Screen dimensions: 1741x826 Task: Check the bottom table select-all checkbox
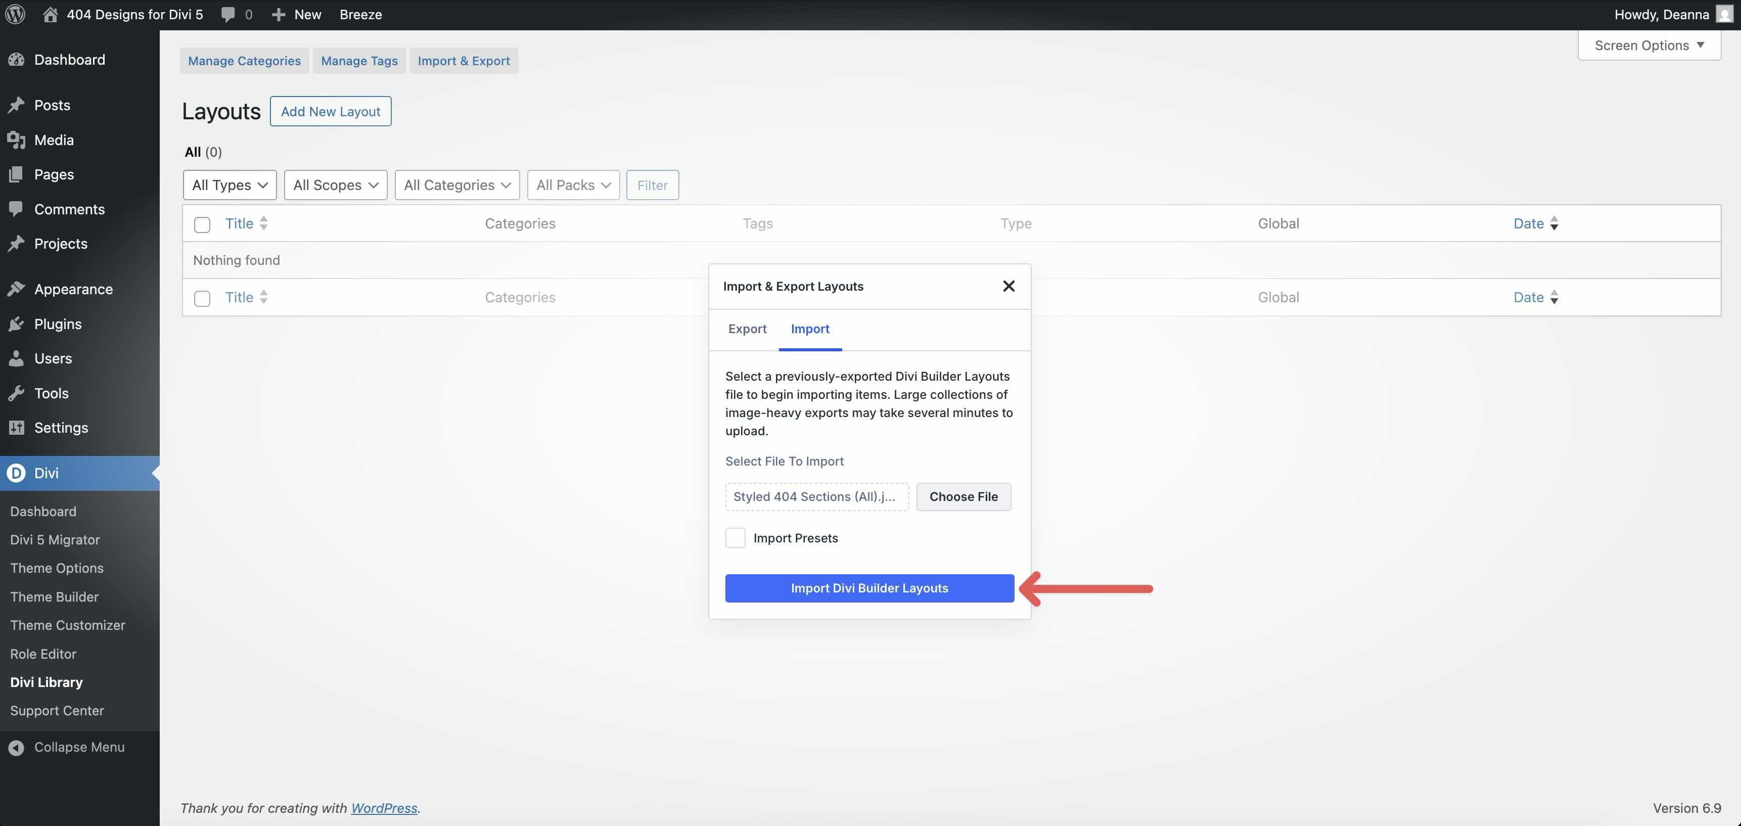pos(201,297)
